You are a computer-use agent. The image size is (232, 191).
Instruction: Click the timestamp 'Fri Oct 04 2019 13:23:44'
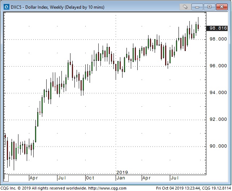coord(178,188)
